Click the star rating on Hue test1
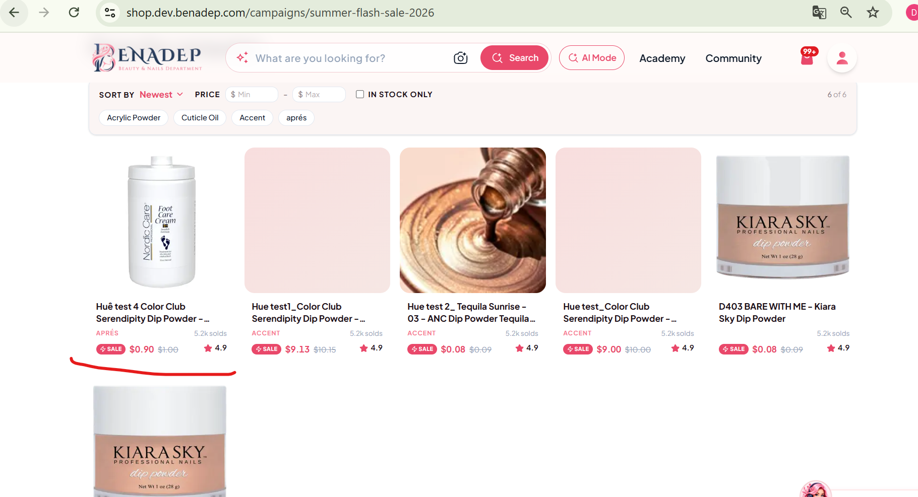This screenshot has height=497, width=918. coord(371,348)
